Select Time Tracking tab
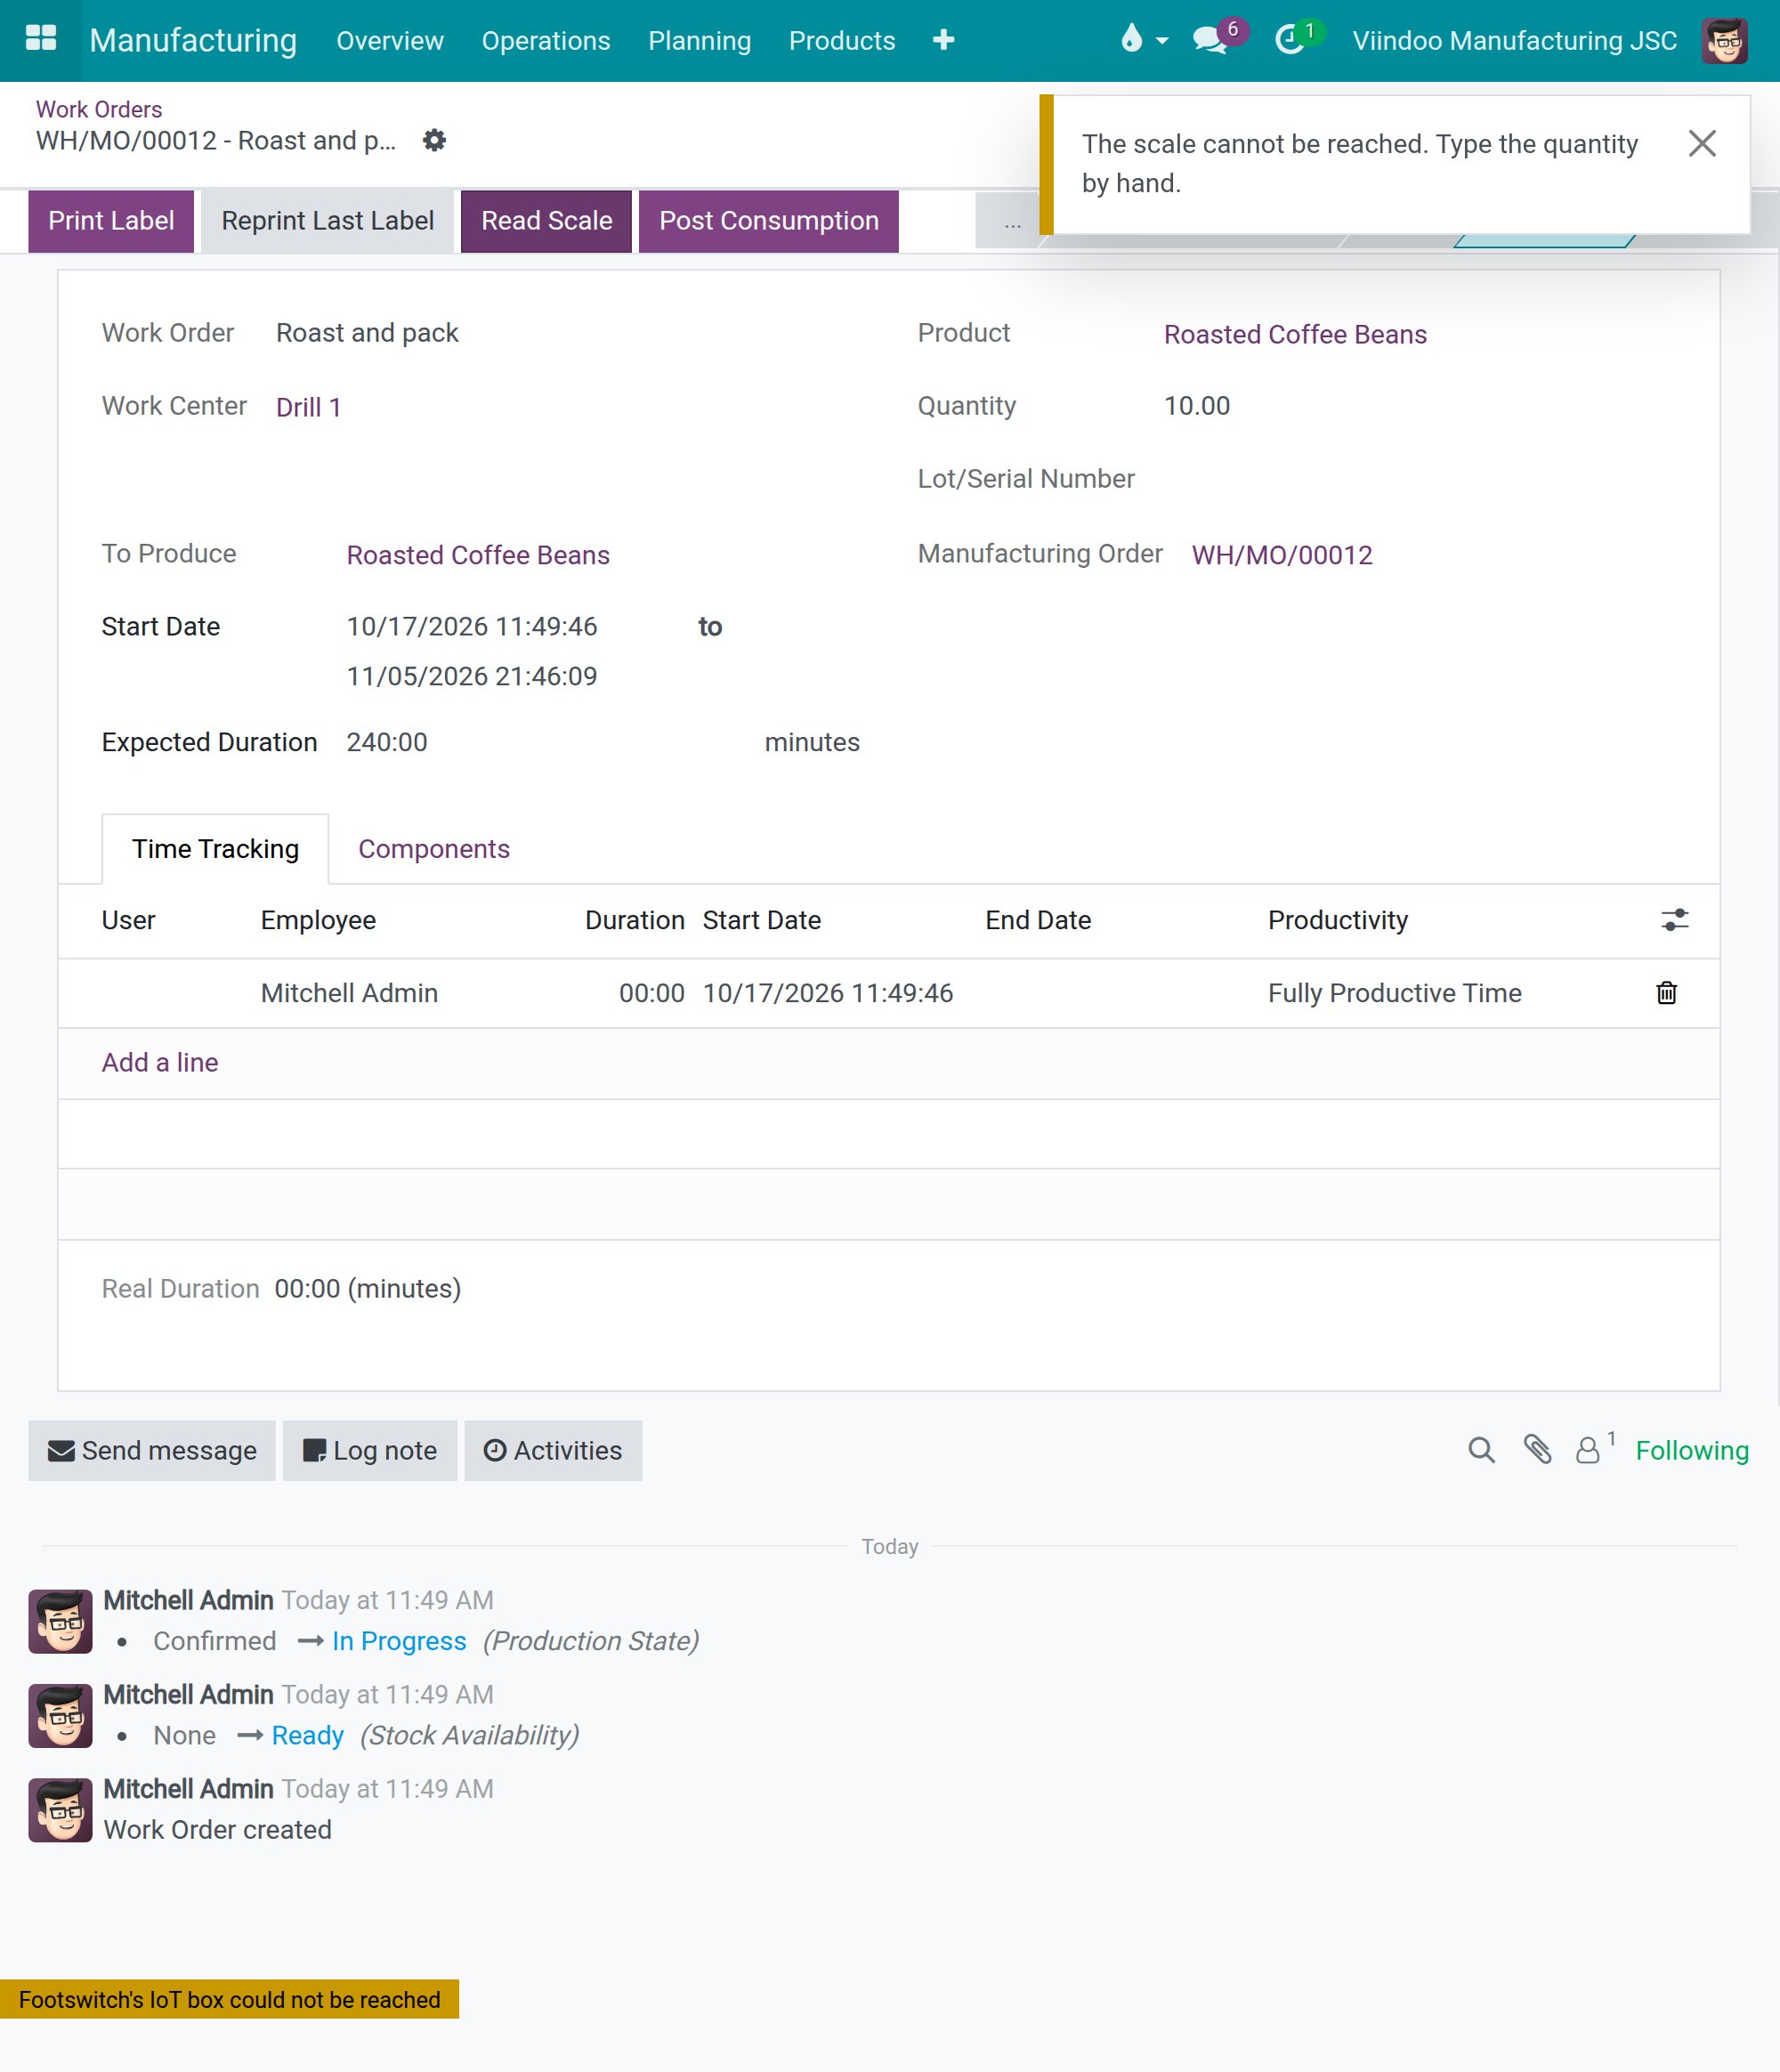Viewport: 1780px width, 2072px height. click(215, 849)
